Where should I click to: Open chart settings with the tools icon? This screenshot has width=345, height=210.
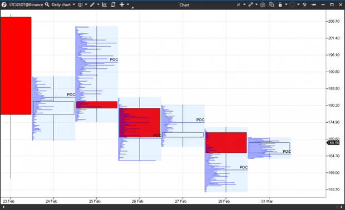pyautogui.click(x=305, y=4)
